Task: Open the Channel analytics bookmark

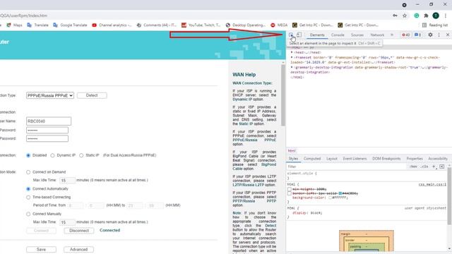Action: tap(112, 25)
